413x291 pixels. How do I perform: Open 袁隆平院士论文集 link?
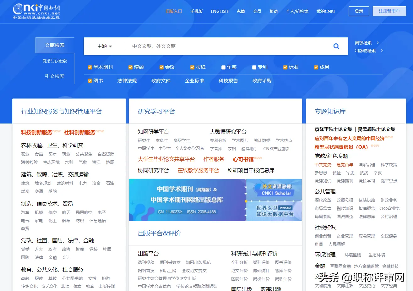(334, 129)
